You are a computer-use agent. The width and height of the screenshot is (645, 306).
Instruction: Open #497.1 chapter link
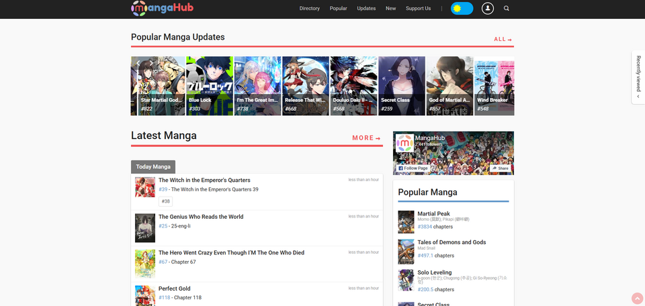tap(425, 256)
